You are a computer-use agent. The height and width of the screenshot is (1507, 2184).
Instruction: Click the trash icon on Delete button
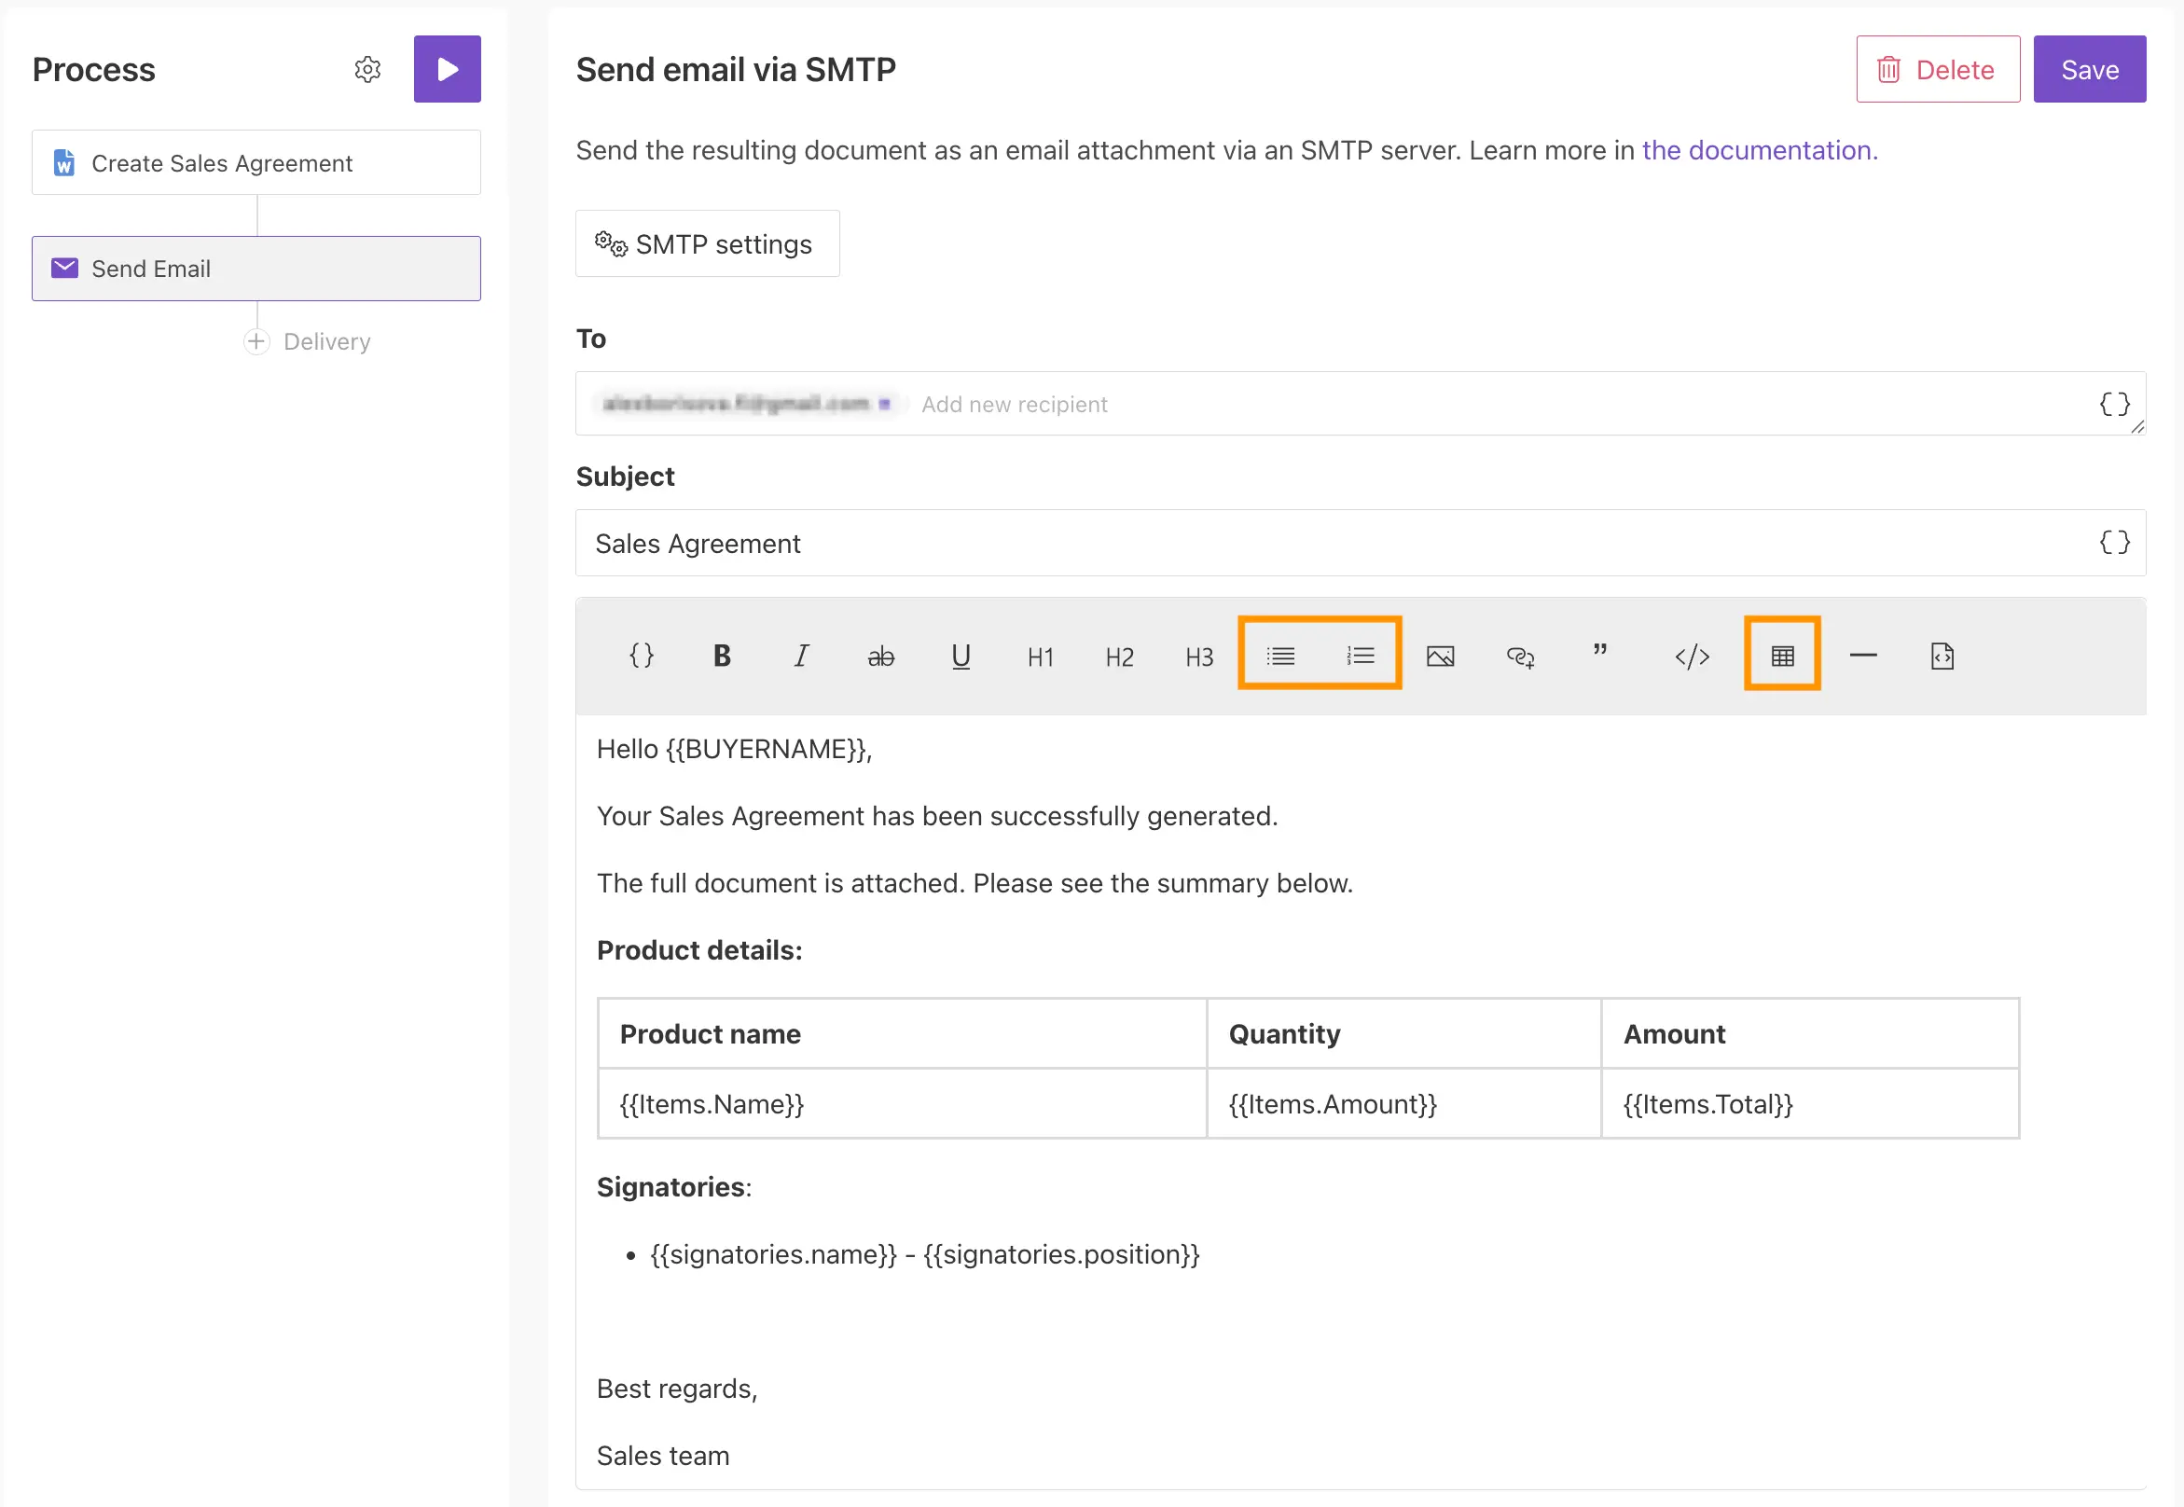[1887, 69]
